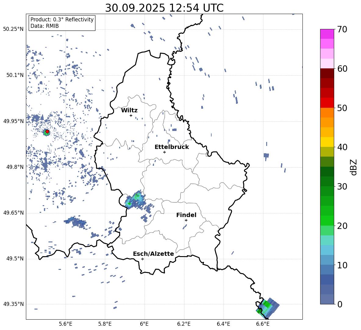The width and height of the screenshot is (361, 330).
Task: Select the Ettelbruck city label
Action: [x=172, y=147]
